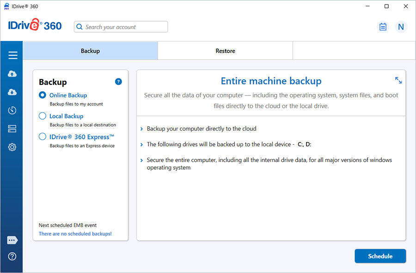This screenshot has width=416, height=273.
Task: Click the activity log clipboard icon
Action: 383,27
